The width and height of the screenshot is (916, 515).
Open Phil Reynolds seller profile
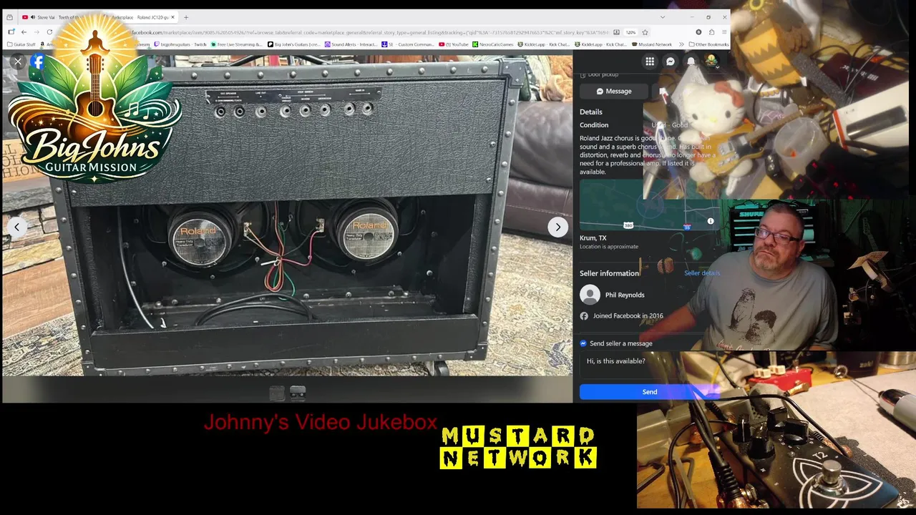pyautogui.click(x=625, y=295)
